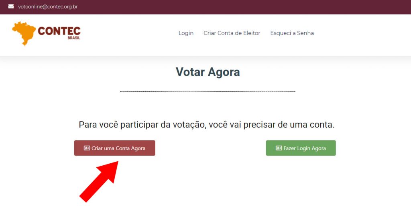This screenshot has width=411, height=222.
Task: Click ID card icon on green button
Action: (279, 148)
